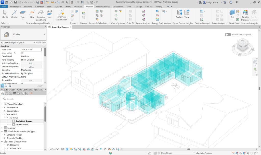Switch to the Massing & Site tab

click(103, 6)
